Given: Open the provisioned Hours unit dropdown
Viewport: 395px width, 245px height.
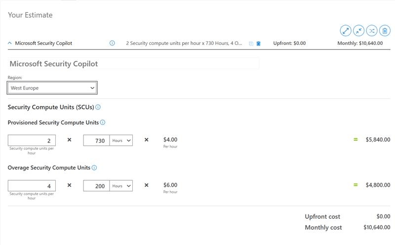Looking at the screenshot, I should click(x=121, y=140).
